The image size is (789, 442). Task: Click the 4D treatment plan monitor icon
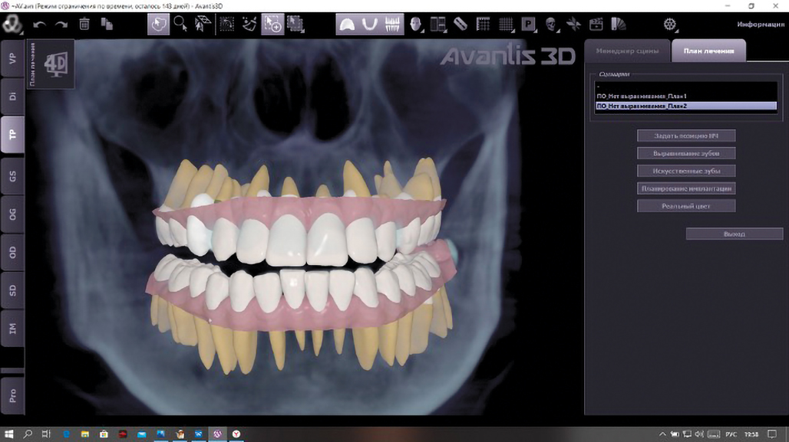[57, 64]
